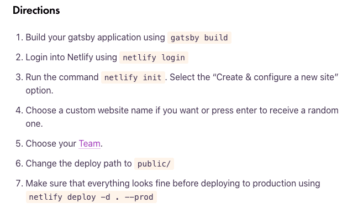Click the Directions heading
Viewport: 358px width, 213px height.
tap(36, 11)
